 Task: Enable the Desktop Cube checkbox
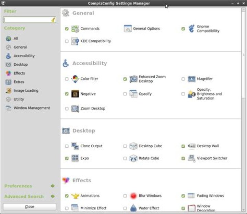(125, 146)
